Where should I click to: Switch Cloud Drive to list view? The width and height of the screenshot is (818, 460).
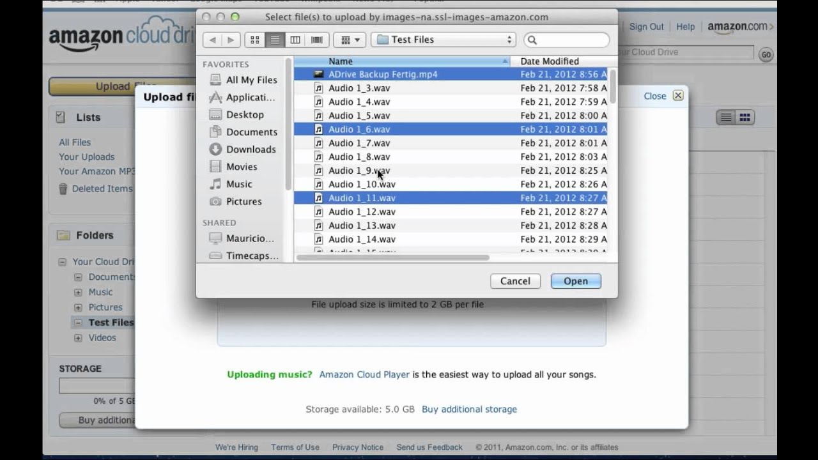726,118
